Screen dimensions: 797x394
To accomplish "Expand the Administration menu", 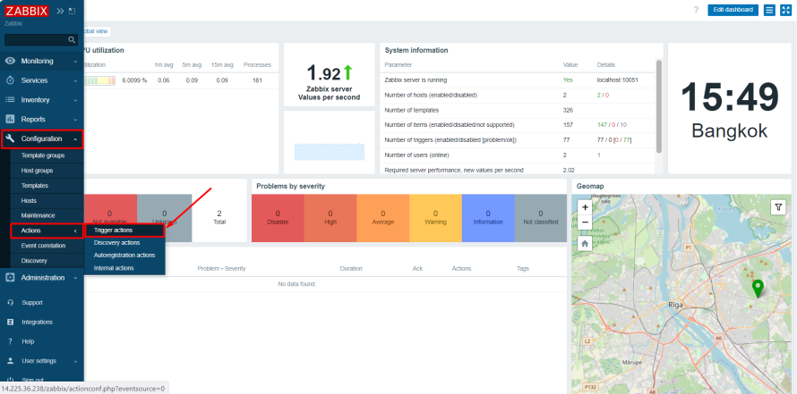I will tap(75, 278).
